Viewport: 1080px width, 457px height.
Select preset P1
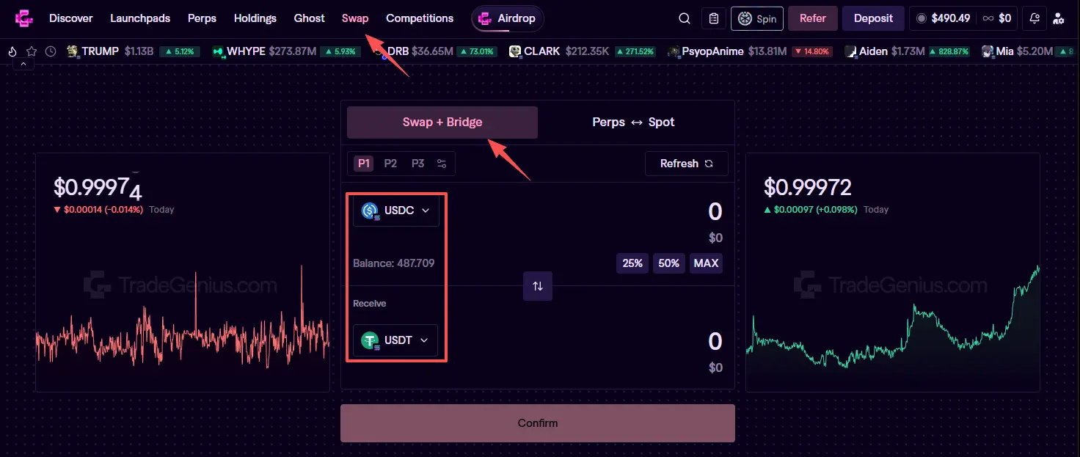tap(365, 164)
